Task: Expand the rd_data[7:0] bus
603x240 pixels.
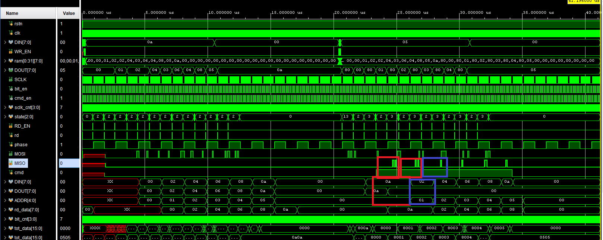Action: [5, 209]
